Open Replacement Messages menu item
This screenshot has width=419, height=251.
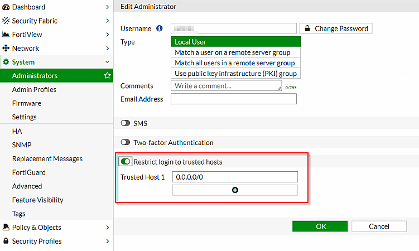56,158
